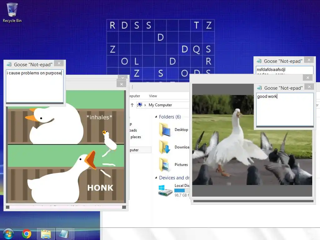Open the Computer ribbon tab in Explorer
320x240 pixels.
click(x=135, y=96)
